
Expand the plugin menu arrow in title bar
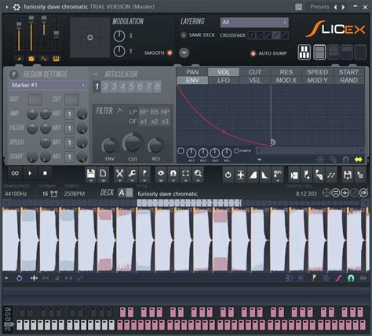7,7
